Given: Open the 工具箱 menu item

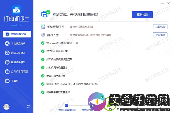Looking at the screenshot, I should click(x=12, y=81).
